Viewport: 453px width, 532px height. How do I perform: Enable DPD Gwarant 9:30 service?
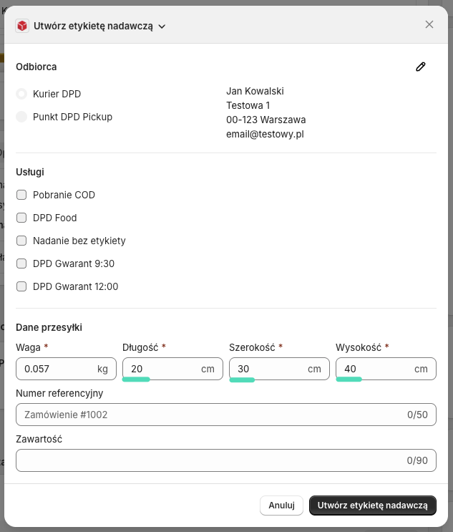click(x=21, y=263)
